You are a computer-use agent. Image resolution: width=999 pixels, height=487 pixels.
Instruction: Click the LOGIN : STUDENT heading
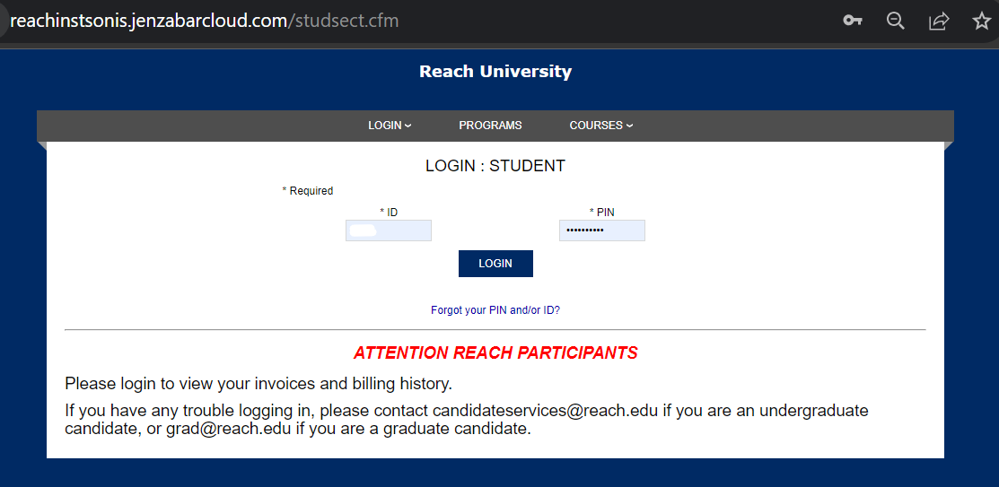pos(495,166)
